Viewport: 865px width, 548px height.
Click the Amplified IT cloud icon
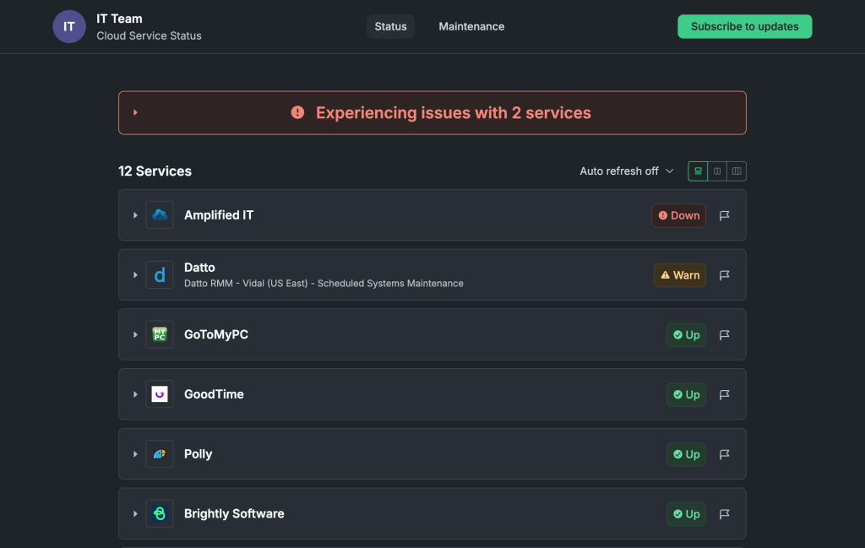pos(160,214)
